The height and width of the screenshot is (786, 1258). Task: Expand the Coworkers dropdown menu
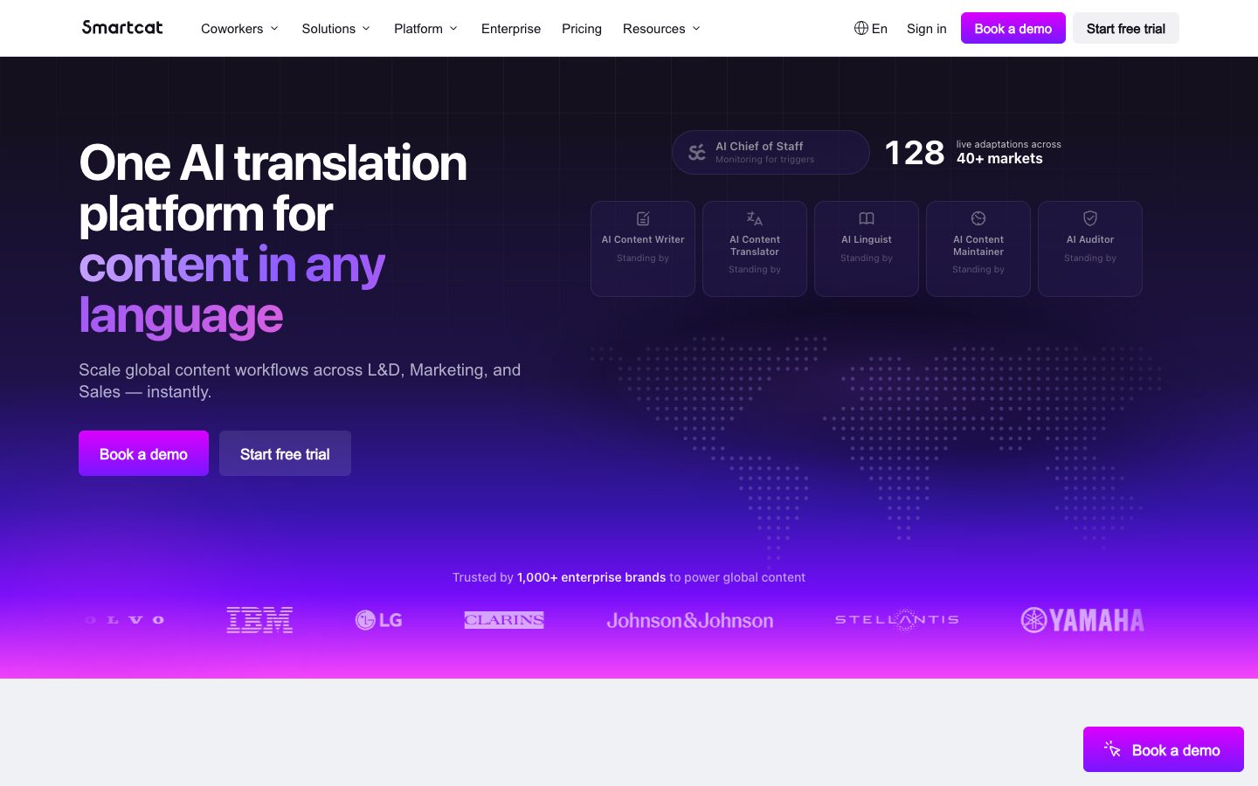click(239, 29)
